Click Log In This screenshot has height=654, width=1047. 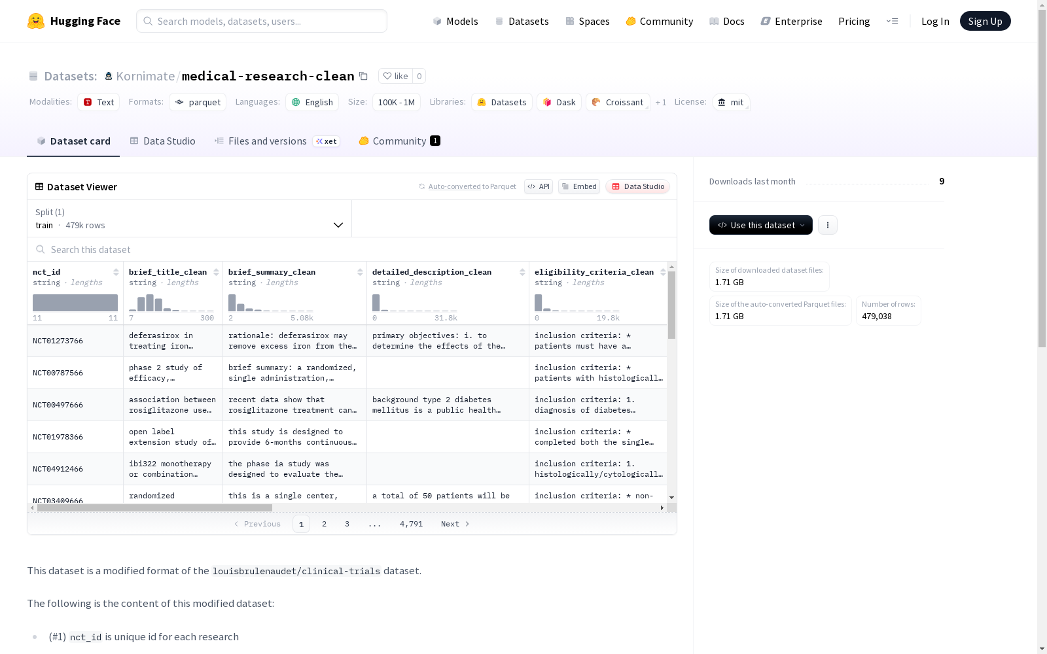point(935,21)
